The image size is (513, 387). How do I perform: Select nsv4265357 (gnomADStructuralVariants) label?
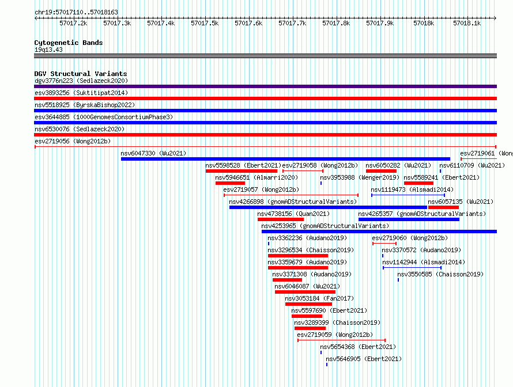click(x=422, y=214)
